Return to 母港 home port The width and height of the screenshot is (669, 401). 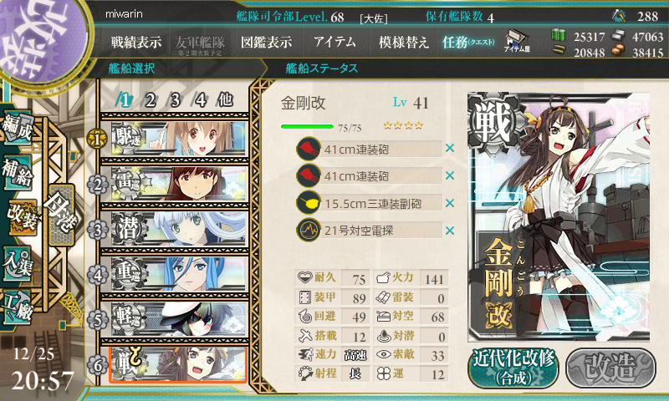point(62,216)
